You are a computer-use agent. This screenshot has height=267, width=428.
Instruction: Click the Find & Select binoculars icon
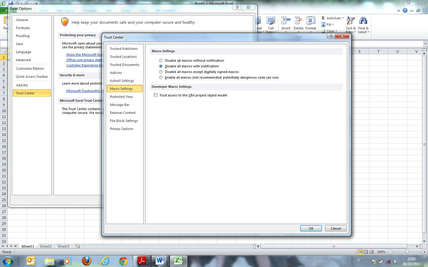[363, 21]
